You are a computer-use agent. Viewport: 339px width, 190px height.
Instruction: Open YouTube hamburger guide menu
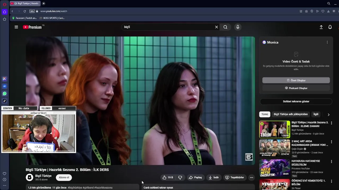(x=16, y=27)
